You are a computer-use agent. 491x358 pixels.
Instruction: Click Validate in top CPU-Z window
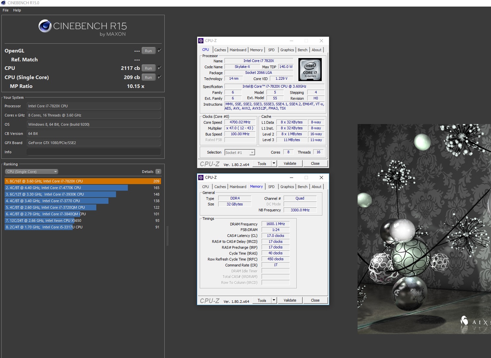tap(290, 163)
